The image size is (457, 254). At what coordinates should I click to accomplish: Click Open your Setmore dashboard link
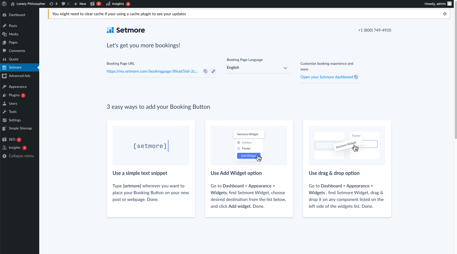pyautogui.click(x=326, y=77)
